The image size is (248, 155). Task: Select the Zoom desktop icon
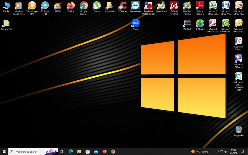point(135,23)
